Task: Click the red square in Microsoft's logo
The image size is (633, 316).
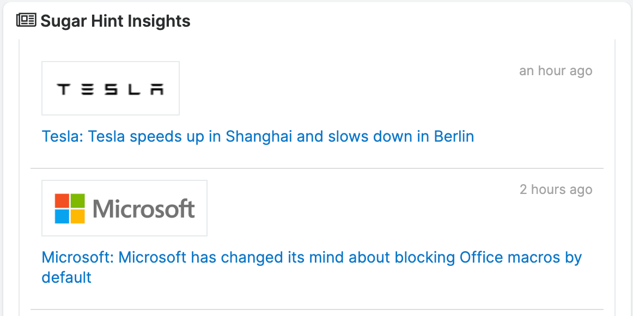Action: coord(62,200)
